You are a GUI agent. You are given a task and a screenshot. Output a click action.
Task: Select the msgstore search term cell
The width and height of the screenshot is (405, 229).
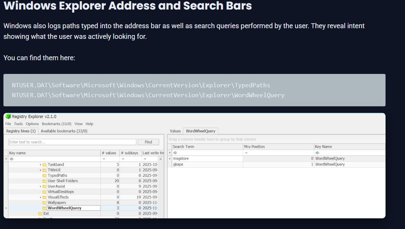click(207, 159)
